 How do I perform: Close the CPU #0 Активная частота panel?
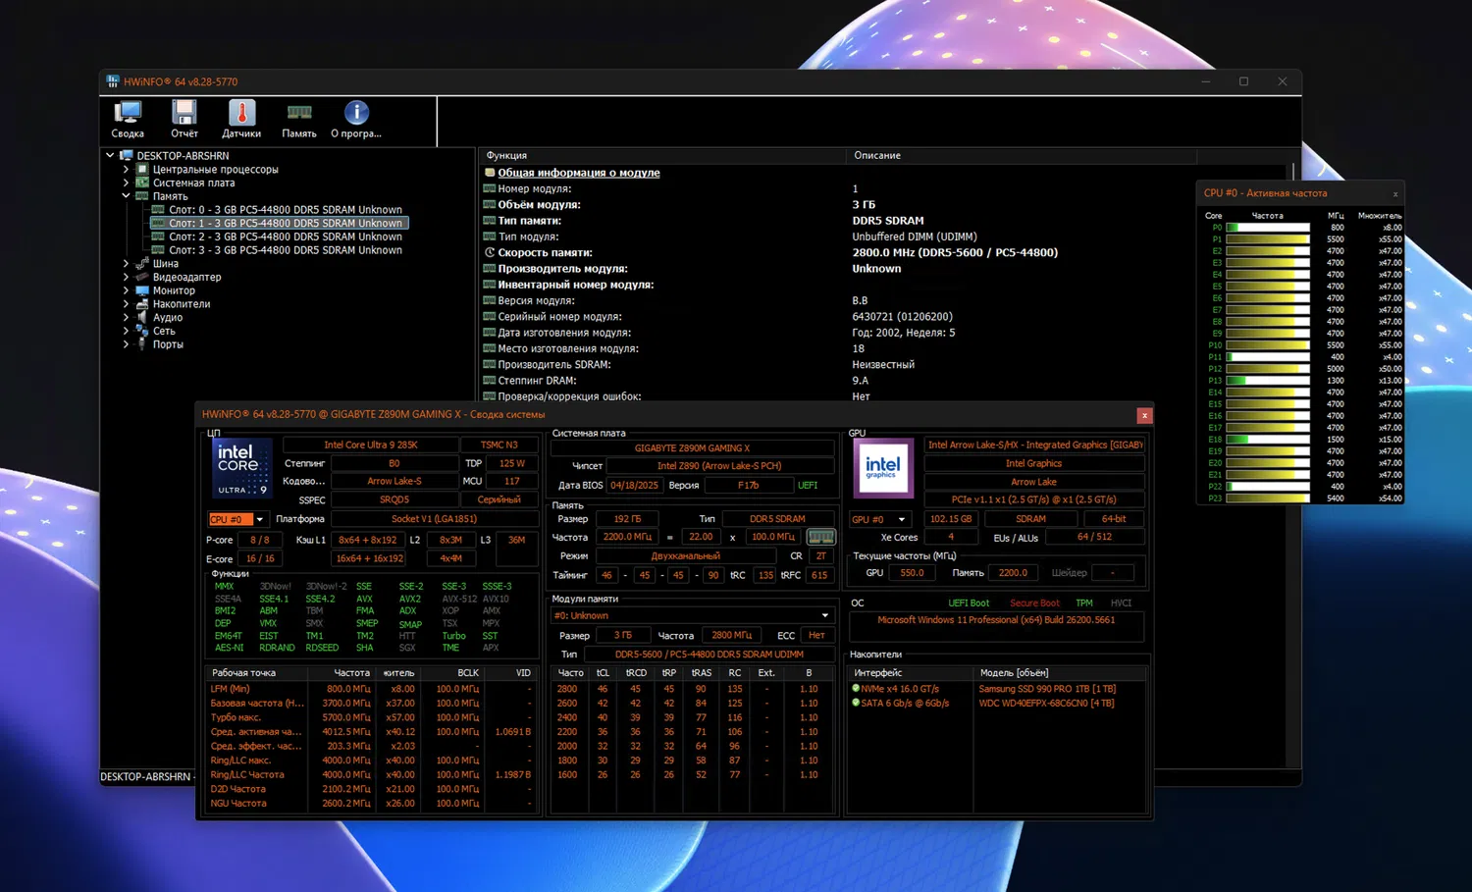(1394, 194)
